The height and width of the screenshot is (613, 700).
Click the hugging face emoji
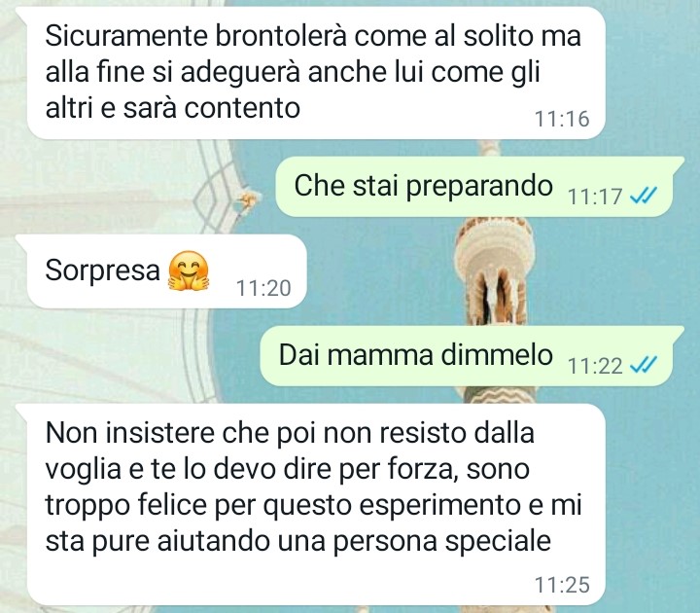[188, 271]
